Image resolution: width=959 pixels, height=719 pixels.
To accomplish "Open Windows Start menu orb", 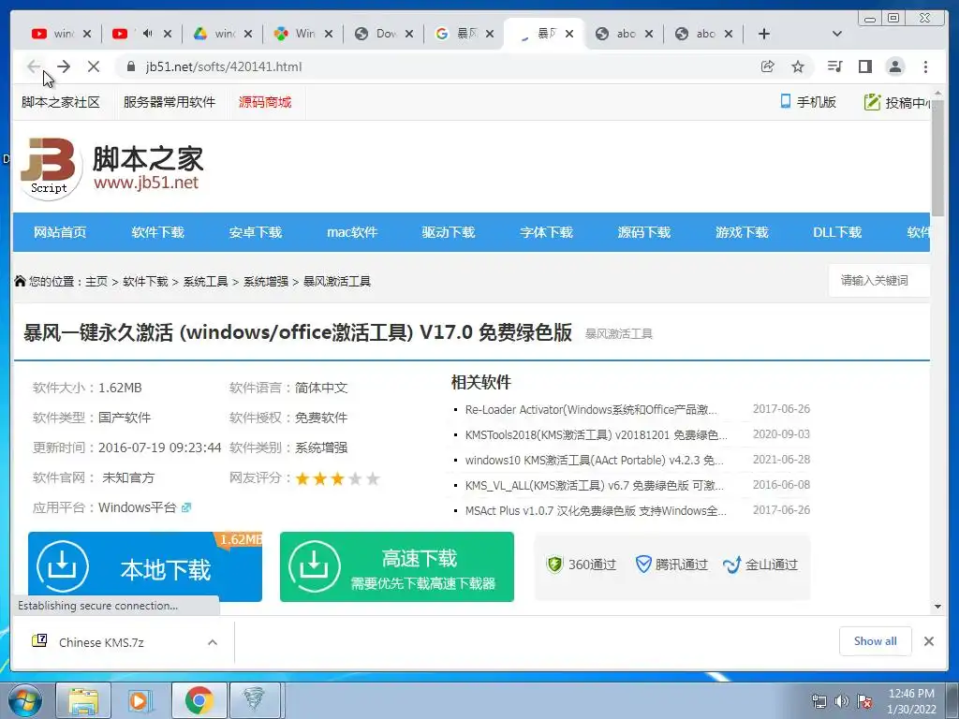I will coord(25,700).
